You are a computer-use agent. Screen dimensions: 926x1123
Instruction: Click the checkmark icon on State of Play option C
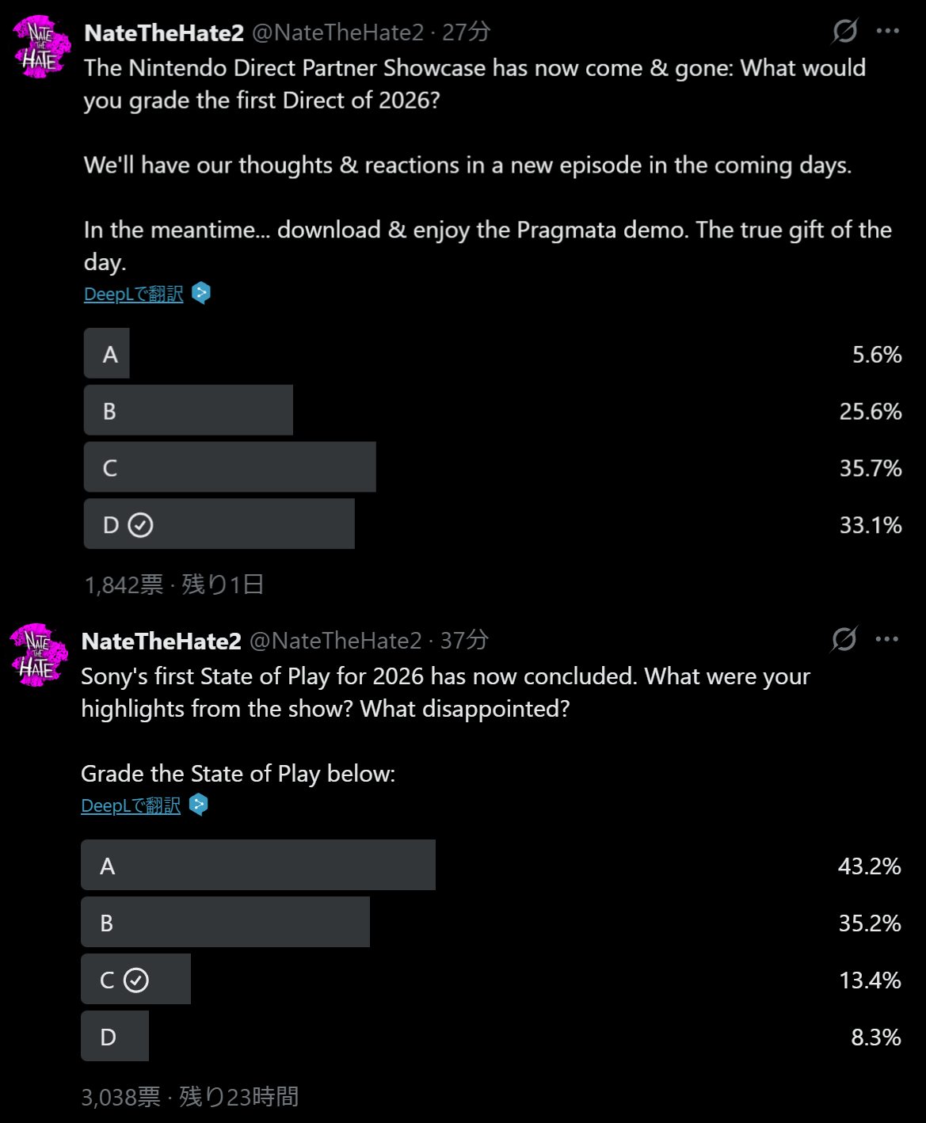(136, 980)
